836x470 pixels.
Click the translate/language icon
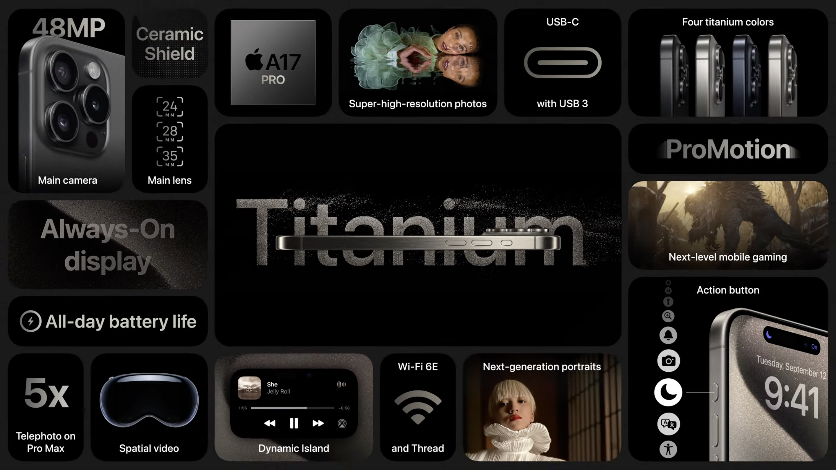click(668, 423)
